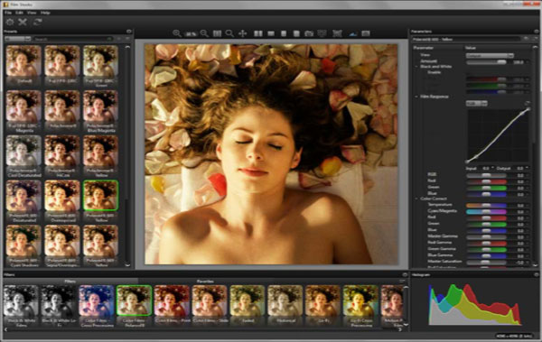This screenshot has height=342, width=542.
Task: Select the Faded filter thumbnail
Action: [x=247, y=300]
